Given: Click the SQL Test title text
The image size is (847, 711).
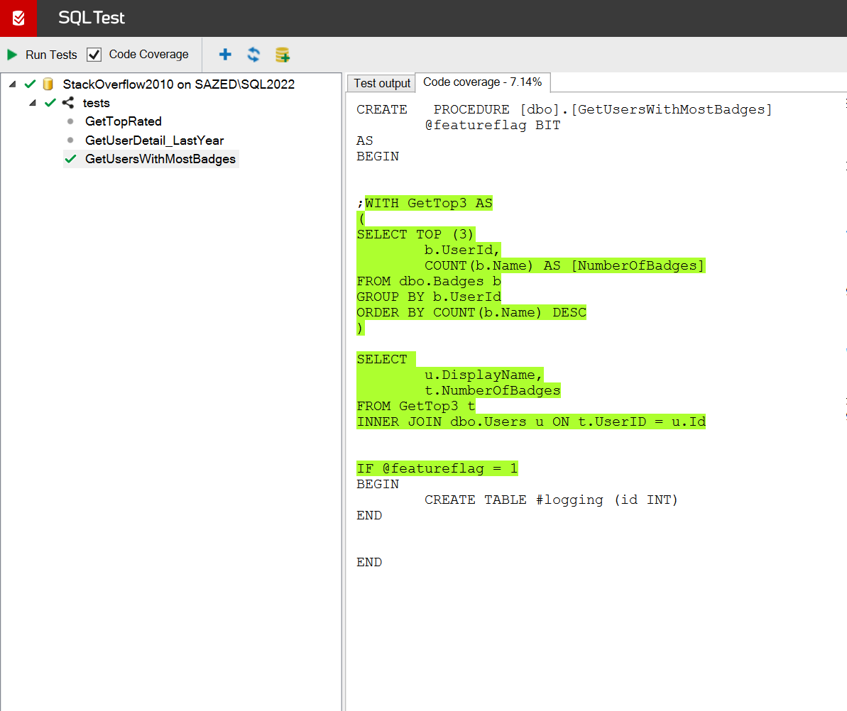Looking at the screenshot, I should pyautogui.click(x=92, y=18).
